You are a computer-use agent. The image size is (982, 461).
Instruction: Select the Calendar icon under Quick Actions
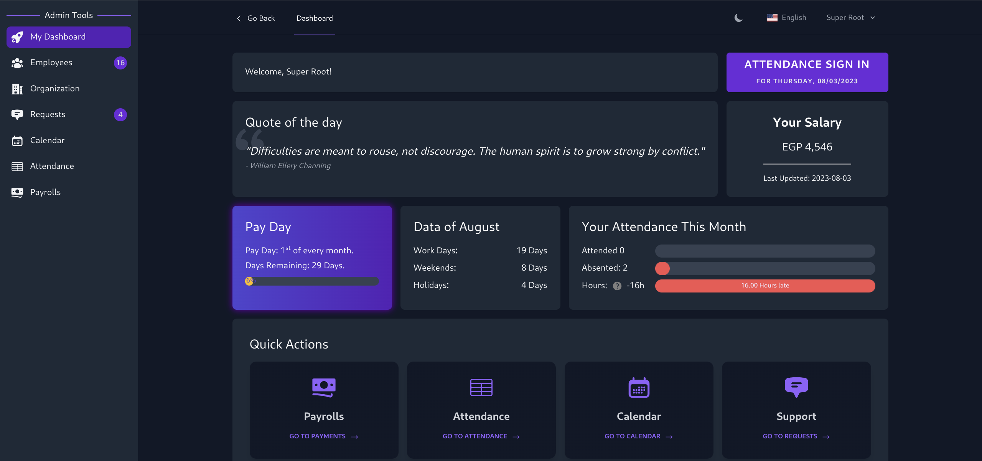(x=638, y=387)
